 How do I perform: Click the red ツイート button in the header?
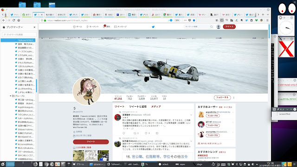click(x=229, y=27)
